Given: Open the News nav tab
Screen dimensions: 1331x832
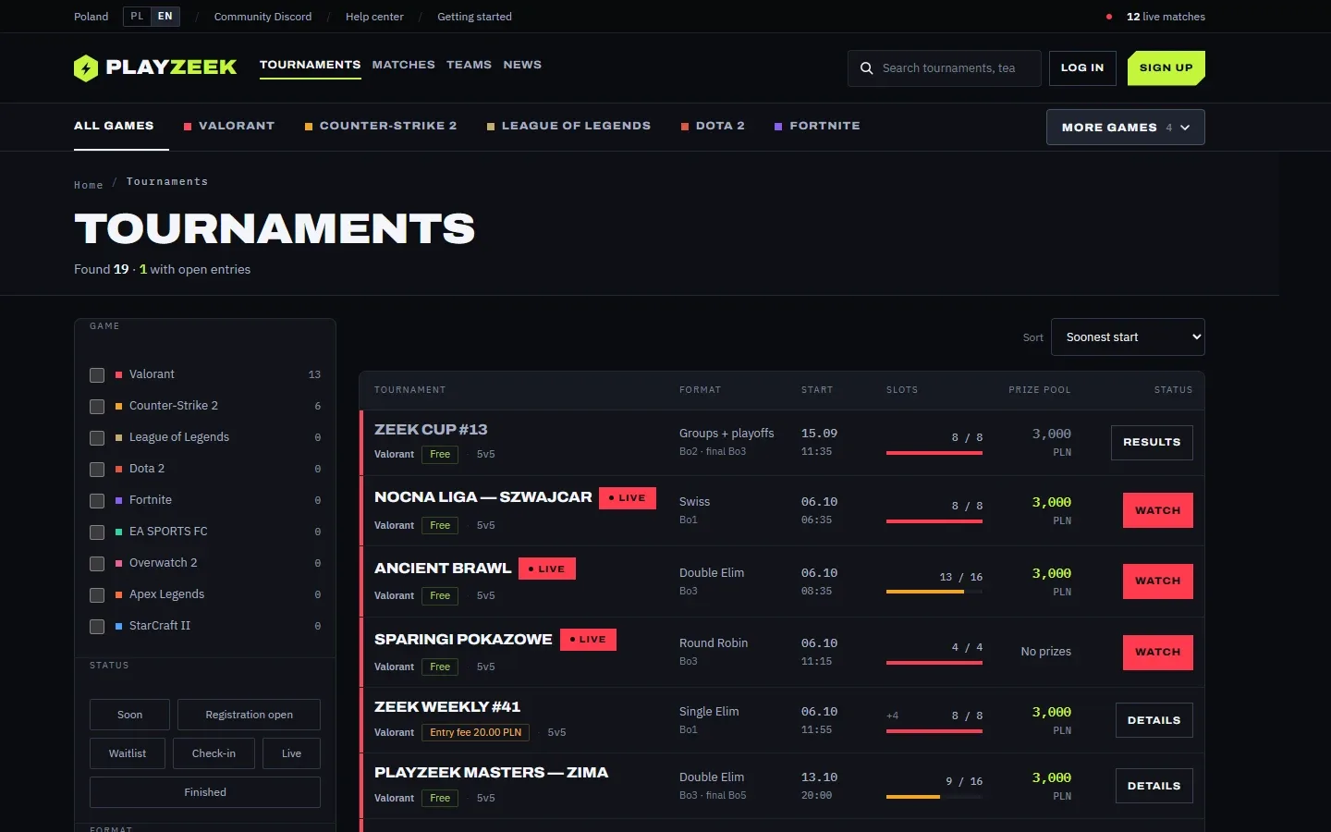Looking at the screenshot, I should pyautogui.click(x=522, y=65).
